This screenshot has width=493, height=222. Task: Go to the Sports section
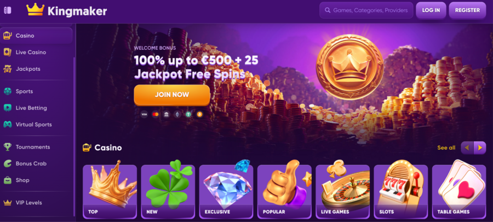pos(24,92)
